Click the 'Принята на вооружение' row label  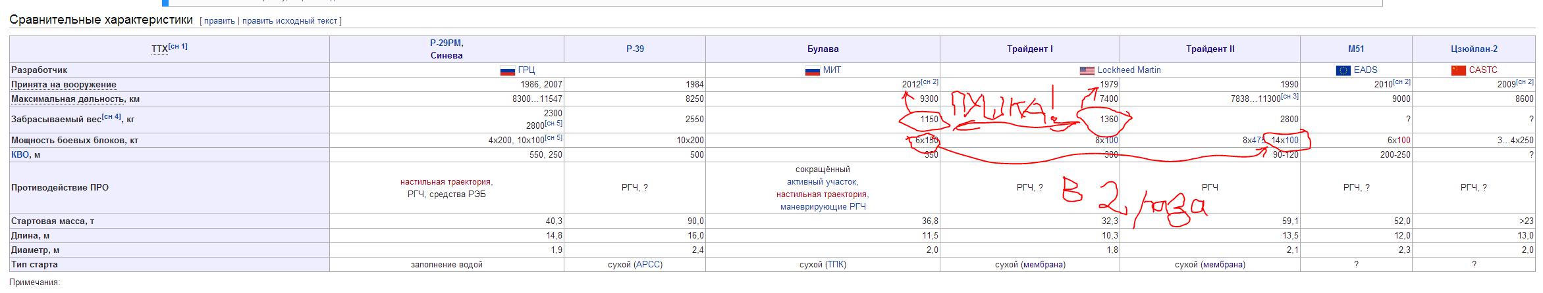click(x=64, y=85)
